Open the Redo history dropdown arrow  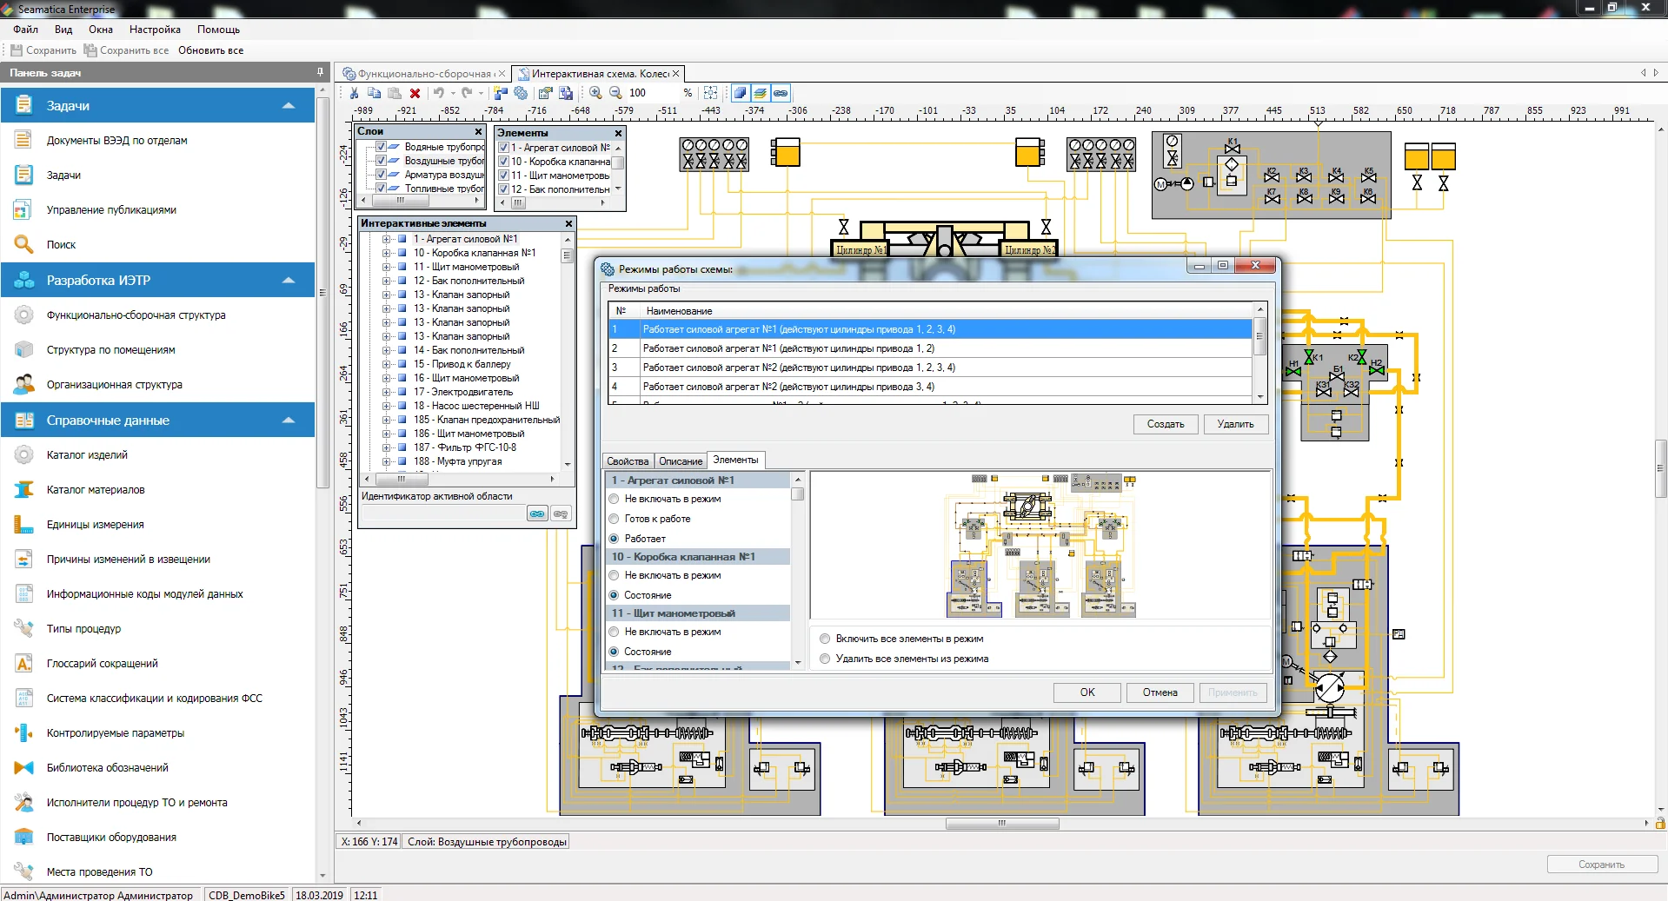pos(481,93)
